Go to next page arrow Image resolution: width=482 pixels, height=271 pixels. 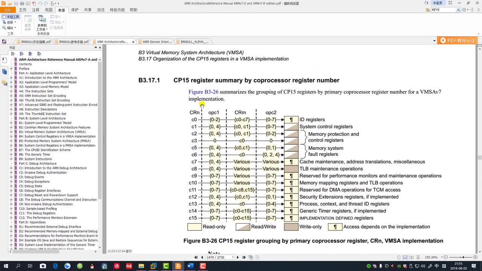[238, 257]
